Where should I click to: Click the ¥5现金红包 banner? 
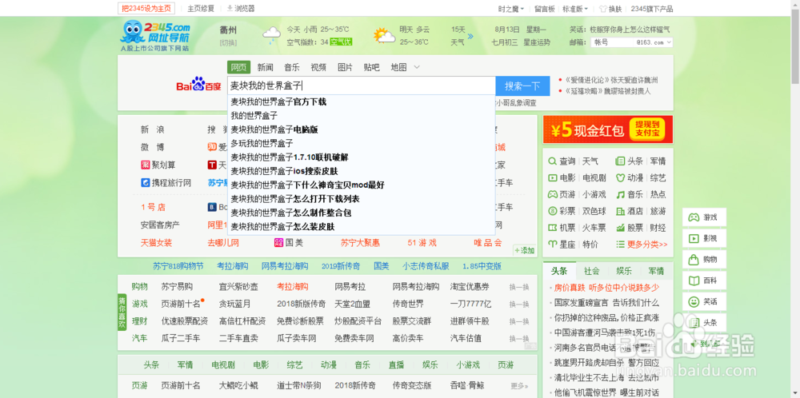point(608,129)
